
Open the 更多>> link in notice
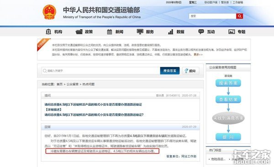click(198, 54)
